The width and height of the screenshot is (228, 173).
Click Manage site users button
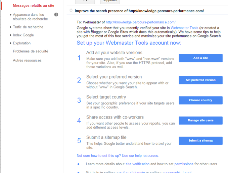click(x=200, y=121)
